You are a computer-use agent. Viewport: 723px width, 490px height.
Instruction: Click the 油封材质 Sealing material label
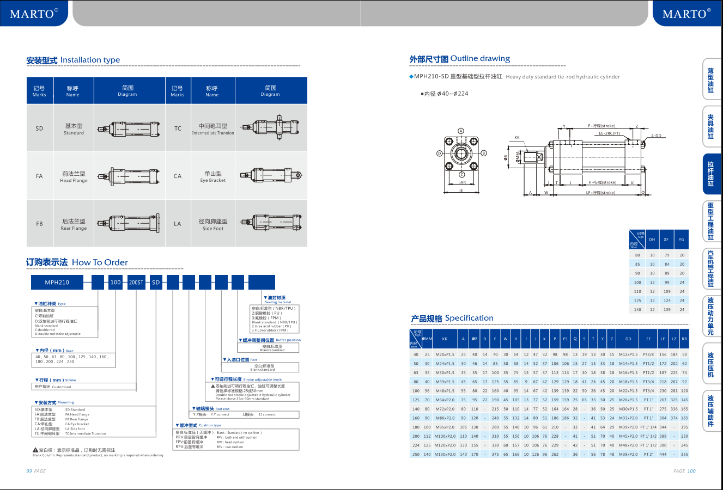click(277, 299)
